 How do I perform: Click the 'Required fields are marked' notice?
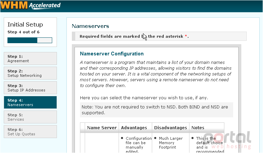pos(159,36)
